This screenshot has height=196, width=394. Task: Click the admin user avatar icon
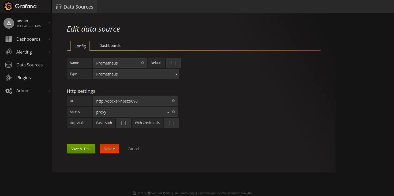[x=9, y=23]
